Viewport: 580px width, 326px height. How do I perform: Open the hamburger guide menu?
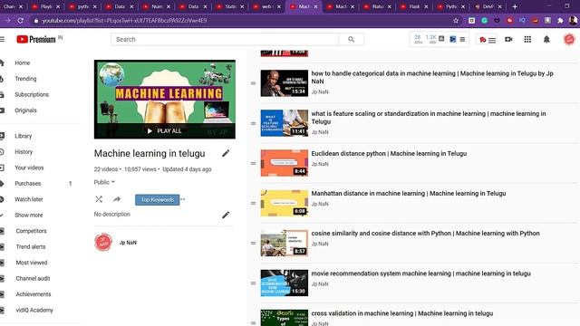point(2,39)
